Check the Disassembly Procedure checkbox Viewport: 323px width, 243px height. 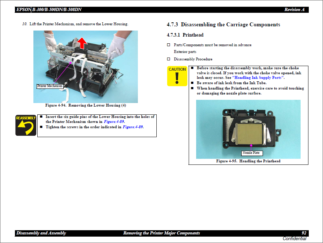coord(168,59)
